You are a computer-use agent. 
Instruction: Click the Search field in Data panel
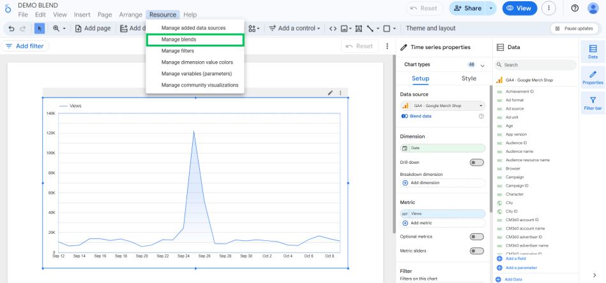pos(533,65)
